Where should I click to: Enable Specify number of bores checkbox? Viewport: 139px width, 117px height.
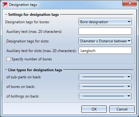[8, 59]
